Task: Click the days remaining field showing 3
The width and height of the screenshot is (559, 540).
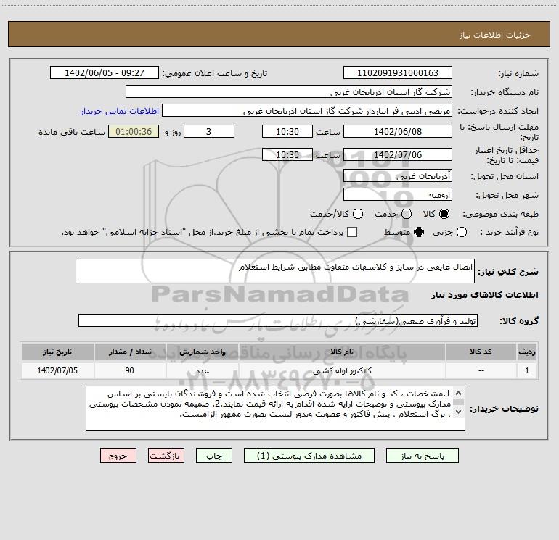Action: (209, 131)
